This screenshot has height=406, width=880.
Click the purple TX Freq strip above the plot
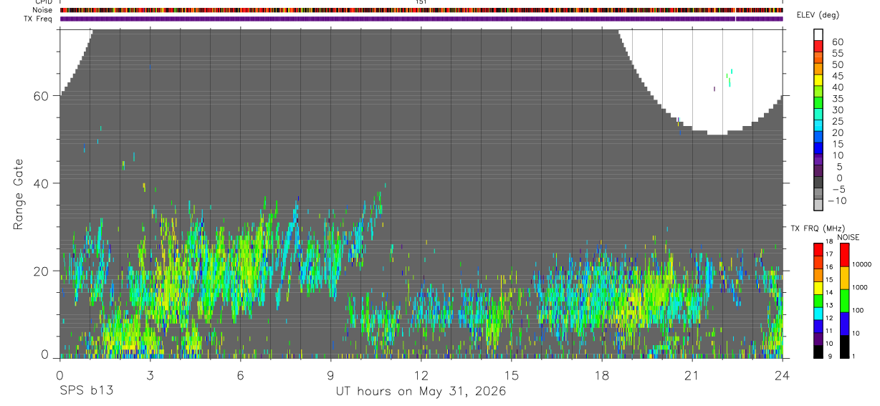tap(421, 19)
